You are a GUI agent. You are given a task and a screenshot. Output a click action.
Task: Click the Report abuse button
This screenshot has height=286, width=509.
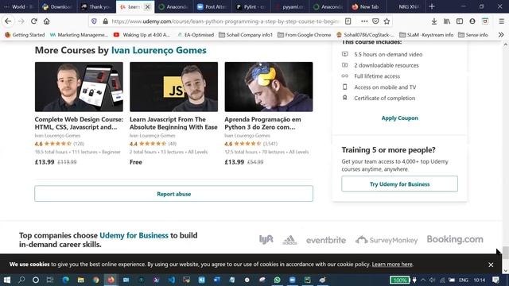pyautogui.click(x=174, y=194)
